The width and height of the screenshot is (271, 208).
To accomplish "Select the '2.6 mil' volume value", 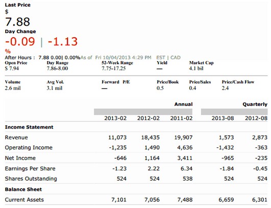I will [13, 88].
